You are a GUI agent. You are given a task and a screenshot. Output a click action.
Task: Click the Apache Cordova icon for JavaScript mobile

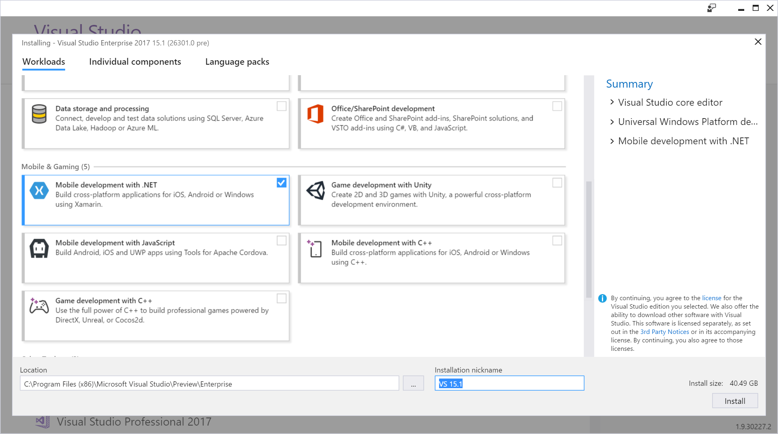click(x=39, y=248)
